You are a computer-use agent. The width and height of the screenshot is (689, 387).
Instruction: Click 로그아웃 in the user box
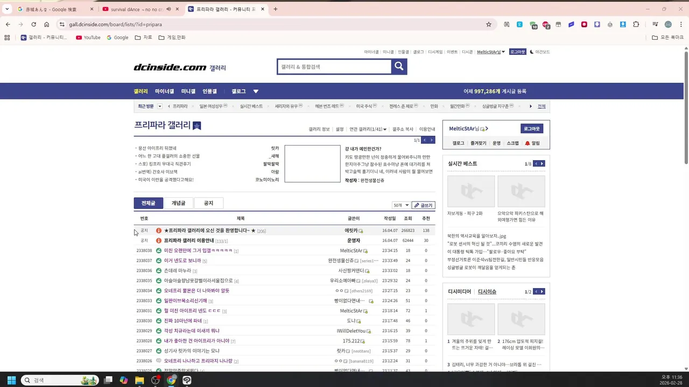click(x=531, y=128)
